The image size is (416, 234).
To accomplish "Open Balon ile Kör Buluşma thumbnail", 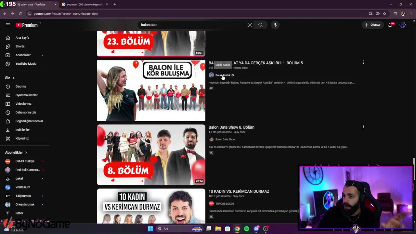I will click(151, 90).
